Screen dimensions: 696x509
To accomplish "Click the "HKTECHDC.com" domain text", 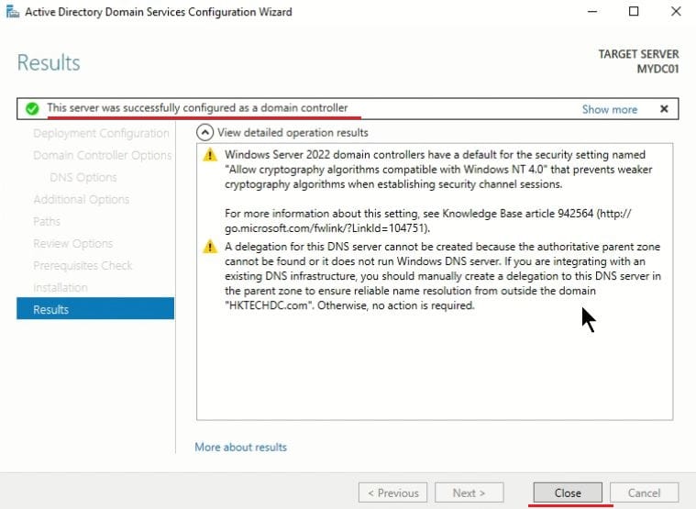I will [x=268, y=305].
